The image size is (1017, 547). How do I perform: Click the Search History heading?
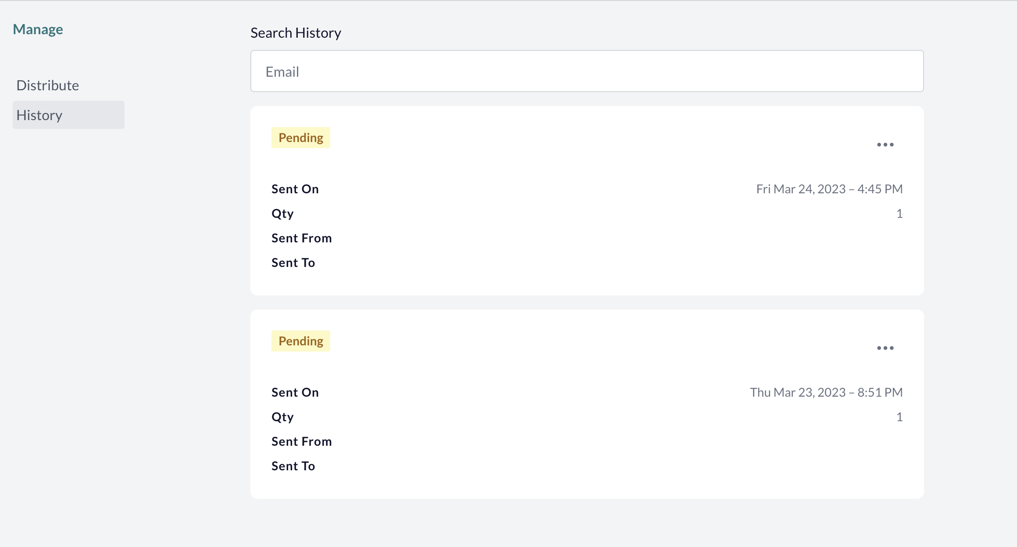click(x=296, y=33)
